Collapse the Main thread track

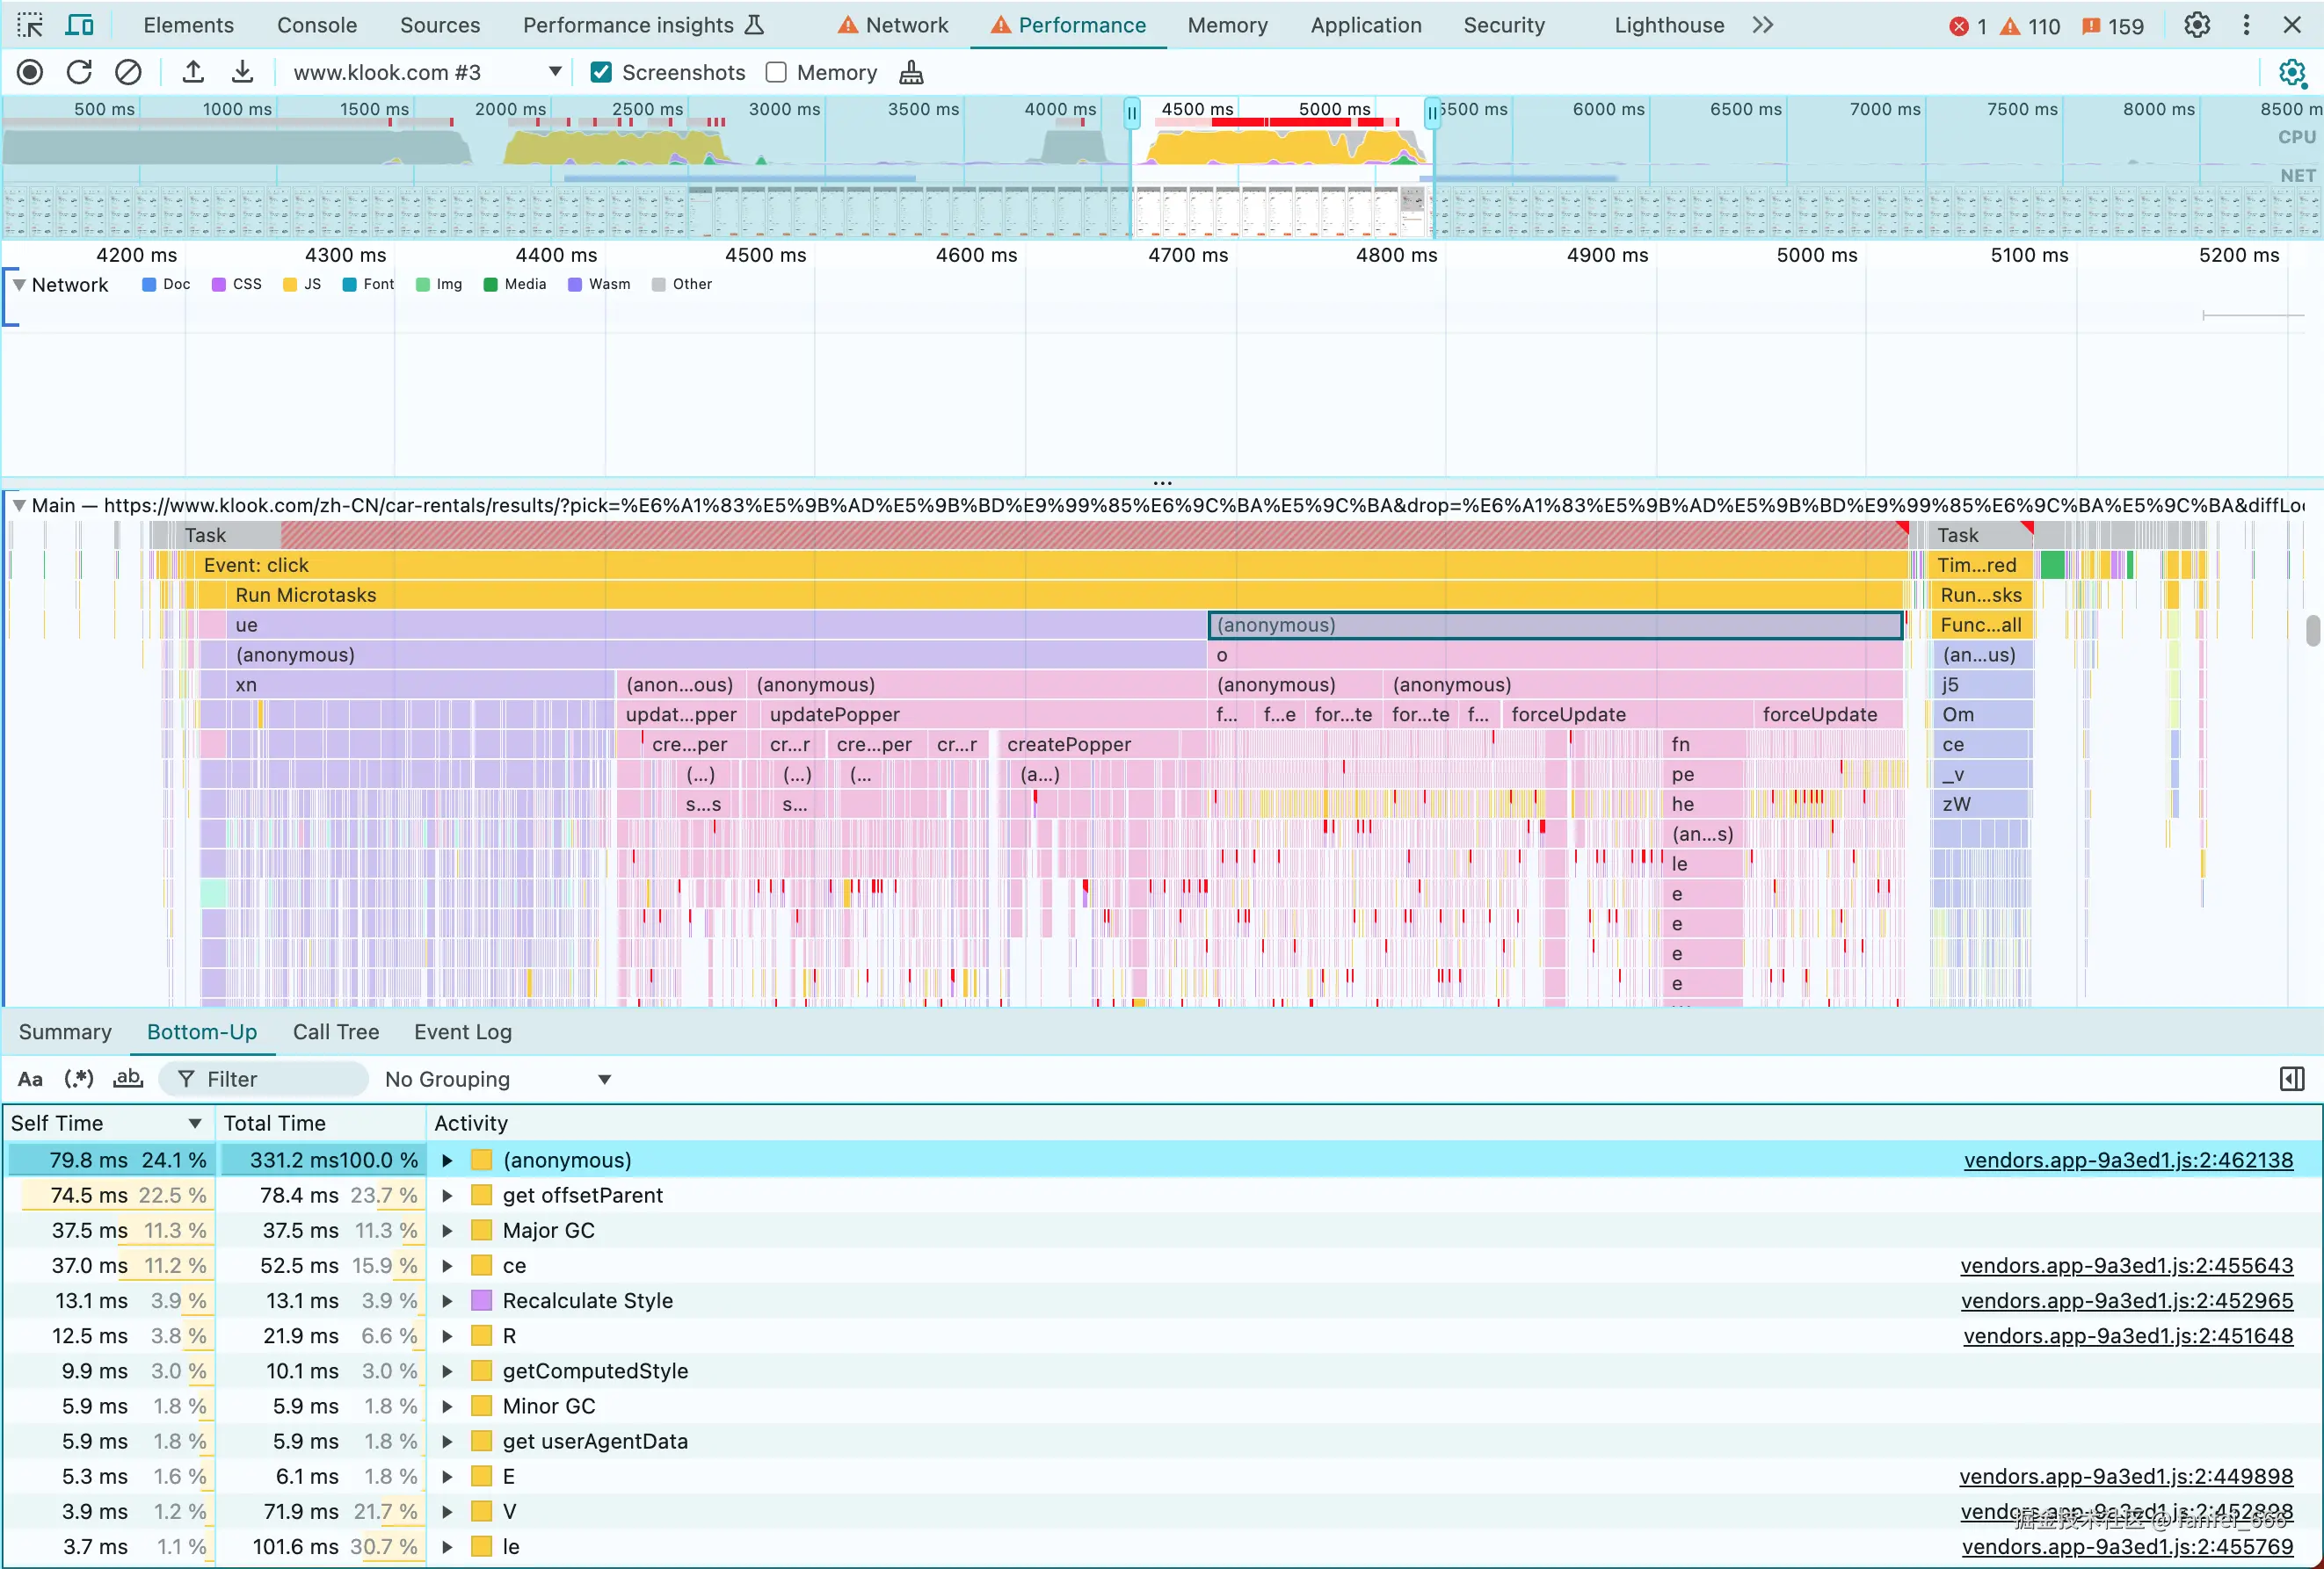point(18,506)
